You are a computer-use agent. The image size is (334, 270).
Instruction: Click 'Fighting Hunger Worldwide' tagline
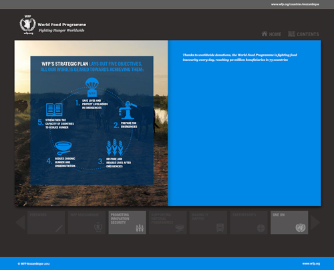pyautogui.click(x=61, y=30)
